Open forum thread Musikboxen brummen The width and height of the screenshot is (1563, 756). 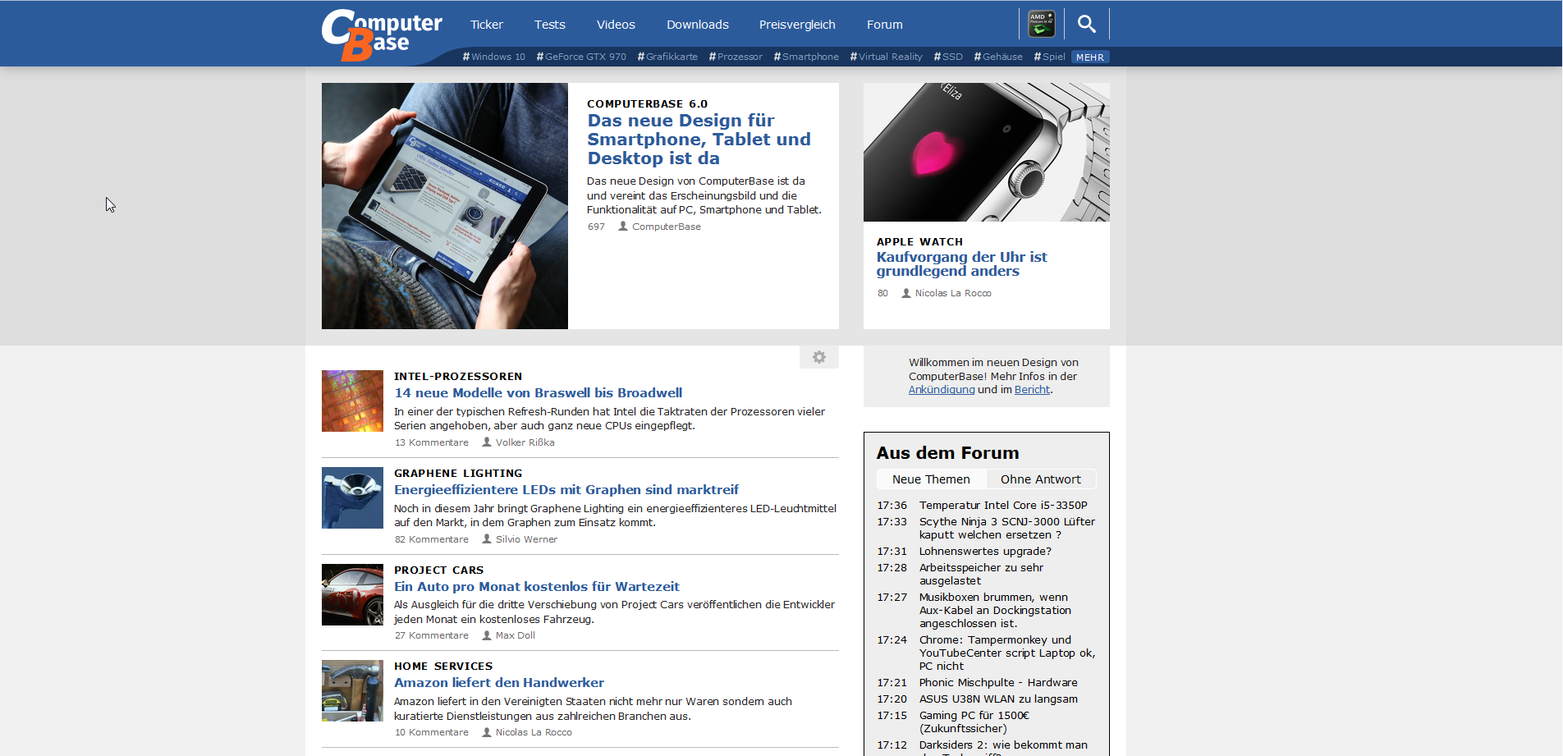tap(995, 610)
